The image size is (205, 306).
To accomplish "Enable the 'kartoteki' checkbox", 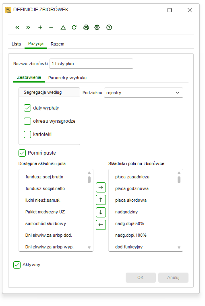I will [x=27, y=134].
